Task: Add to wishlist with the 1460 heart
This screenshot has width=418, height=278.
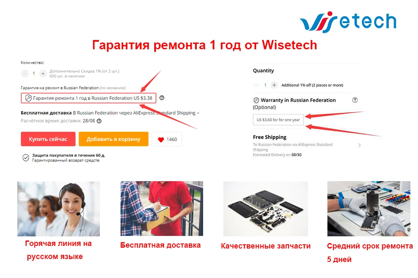Action: coord(167,139)
